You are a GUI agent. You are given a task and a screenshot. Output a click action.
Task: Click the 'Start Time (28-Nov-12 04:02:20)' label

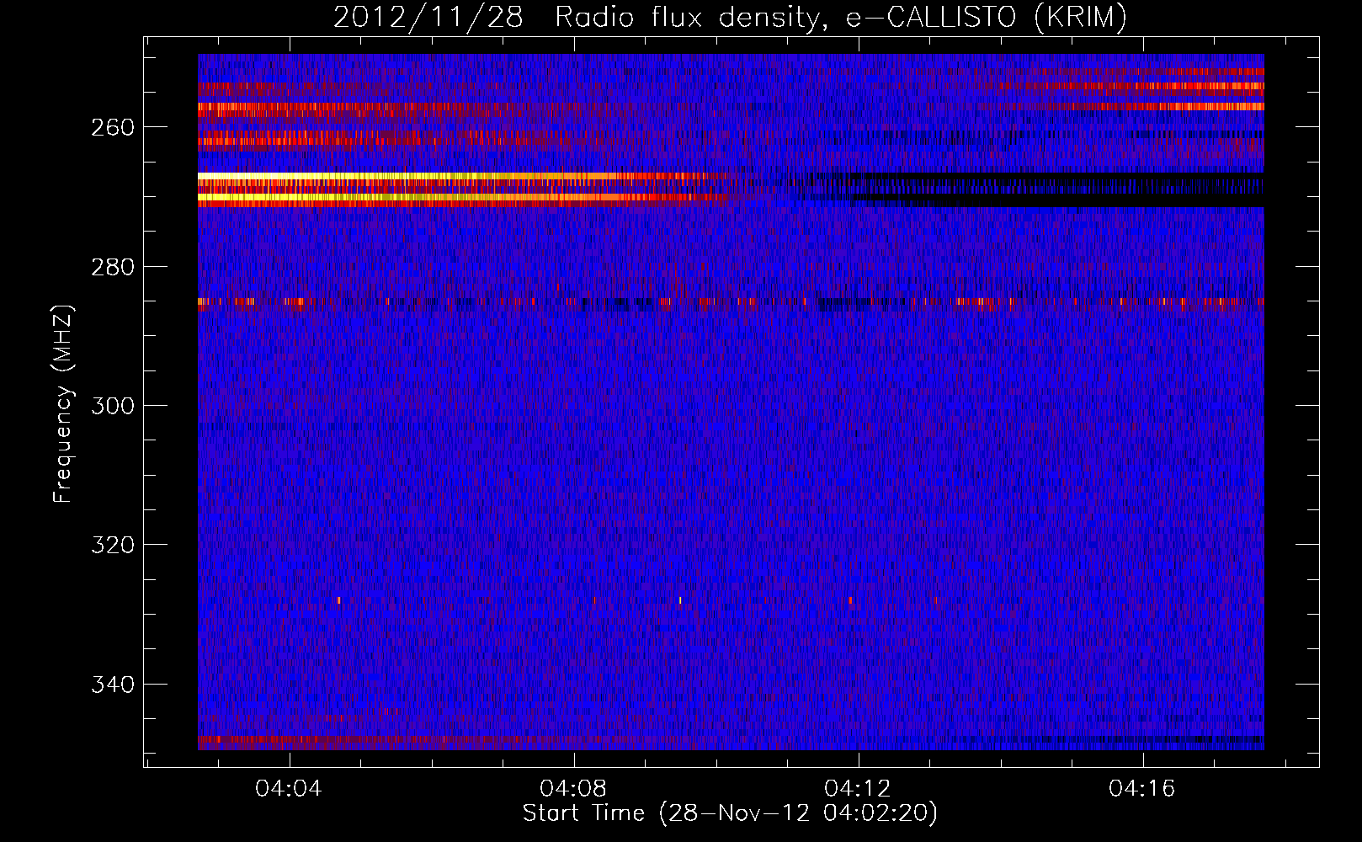point(730,813)
